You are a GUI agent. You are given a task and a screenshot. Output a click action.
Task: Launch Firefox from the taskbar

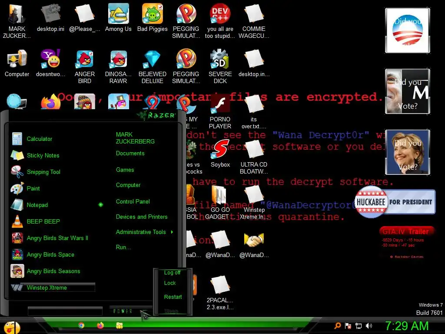(100, 325)
